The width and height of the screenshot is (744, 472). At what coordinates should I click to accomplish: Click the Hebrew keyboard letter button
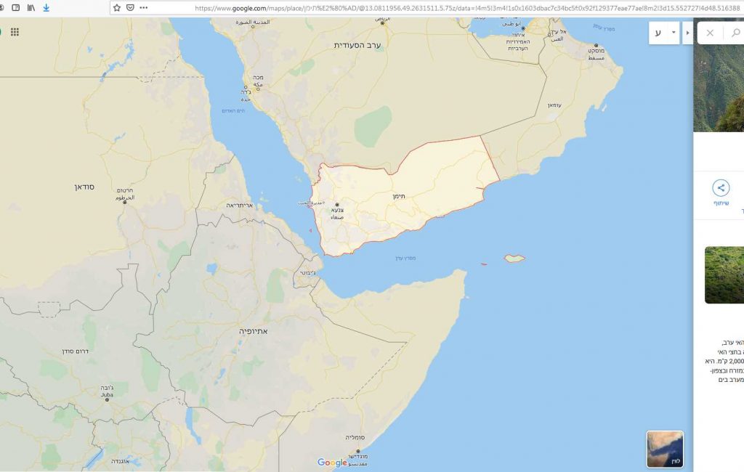(x=658, y=33)
